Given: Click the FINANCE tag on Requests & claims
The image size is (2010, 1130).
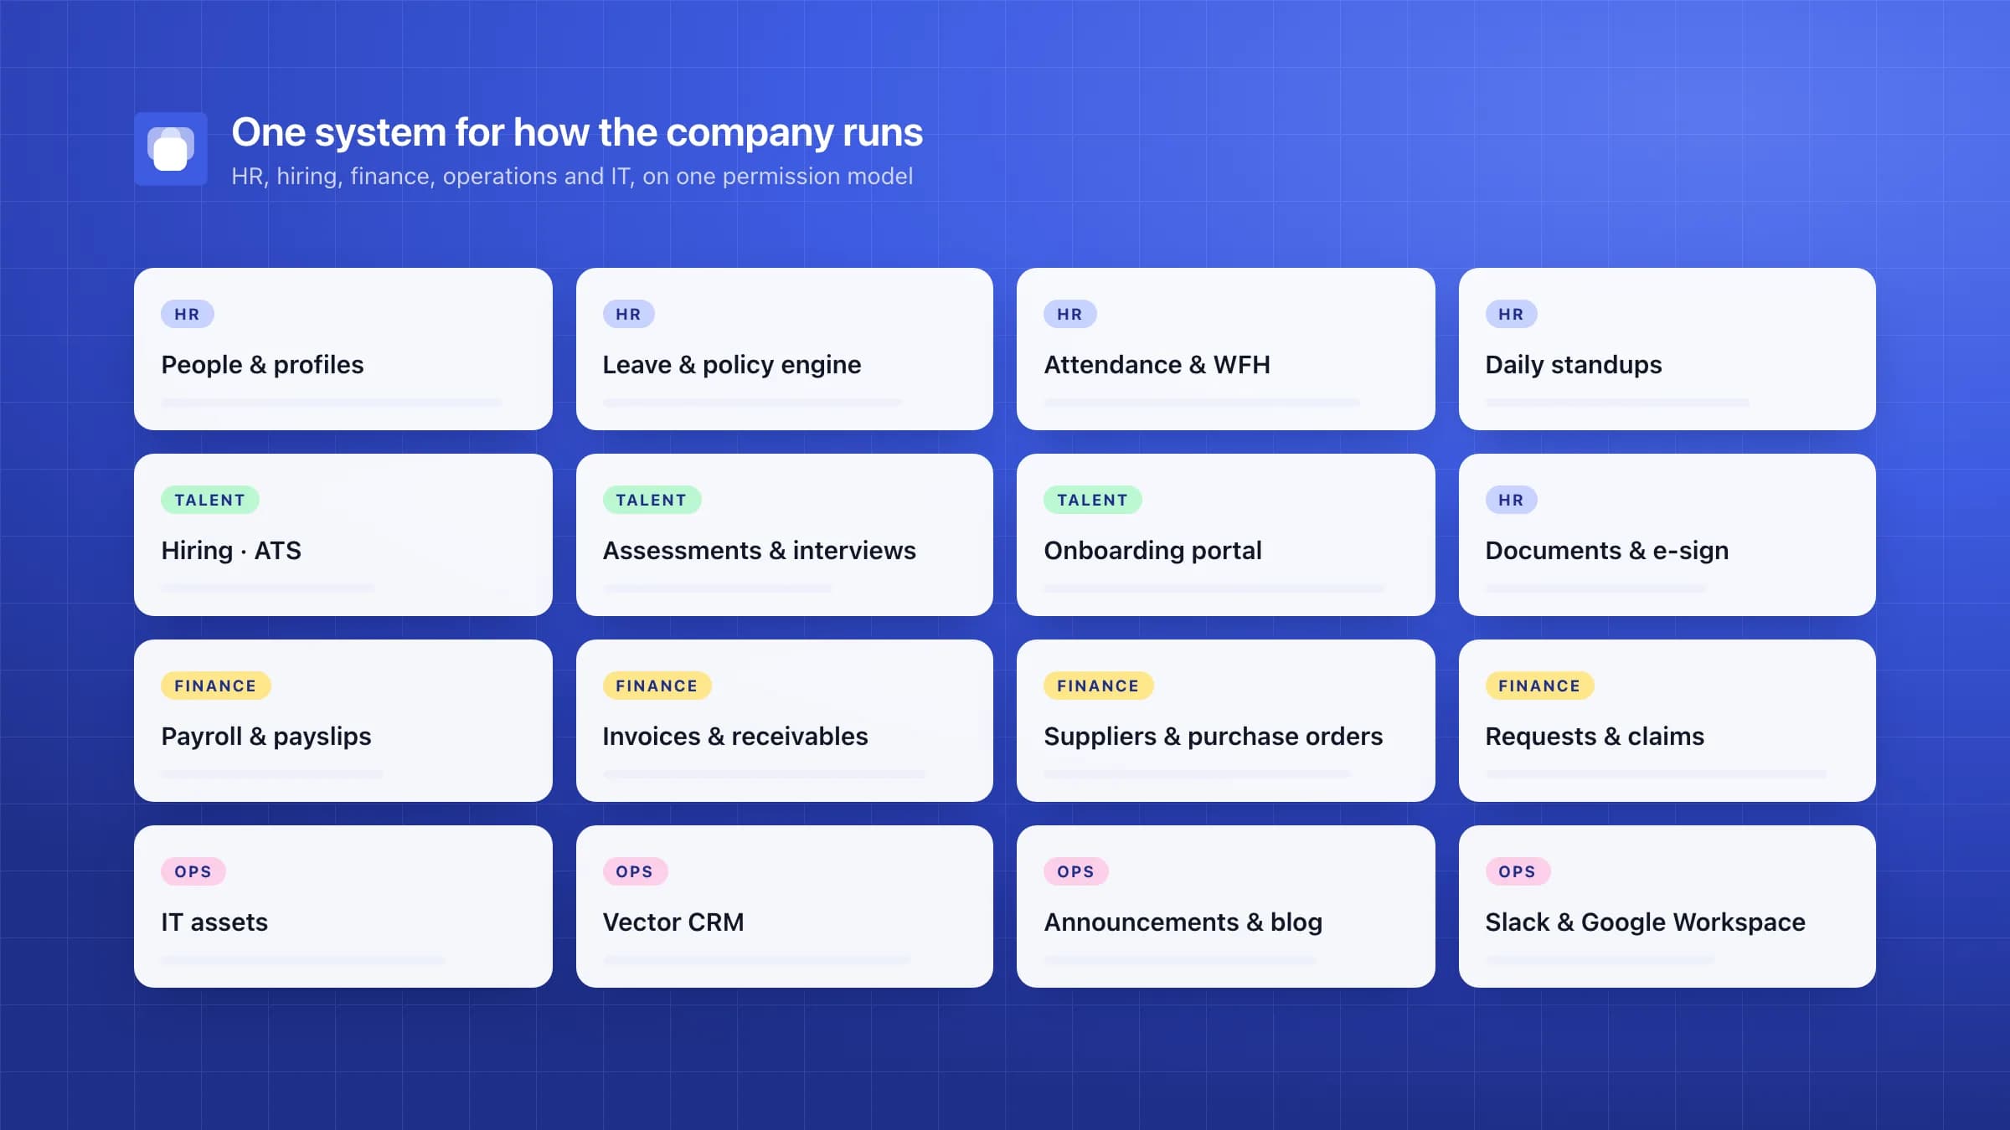Looking at the screenshot, I should (1540, 686).
